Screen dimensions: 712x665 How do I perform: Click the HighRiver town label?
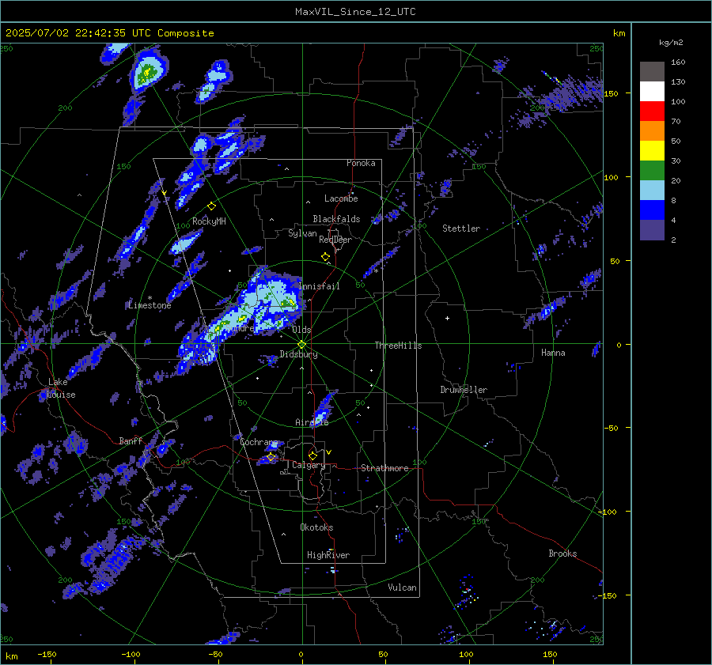328,555
